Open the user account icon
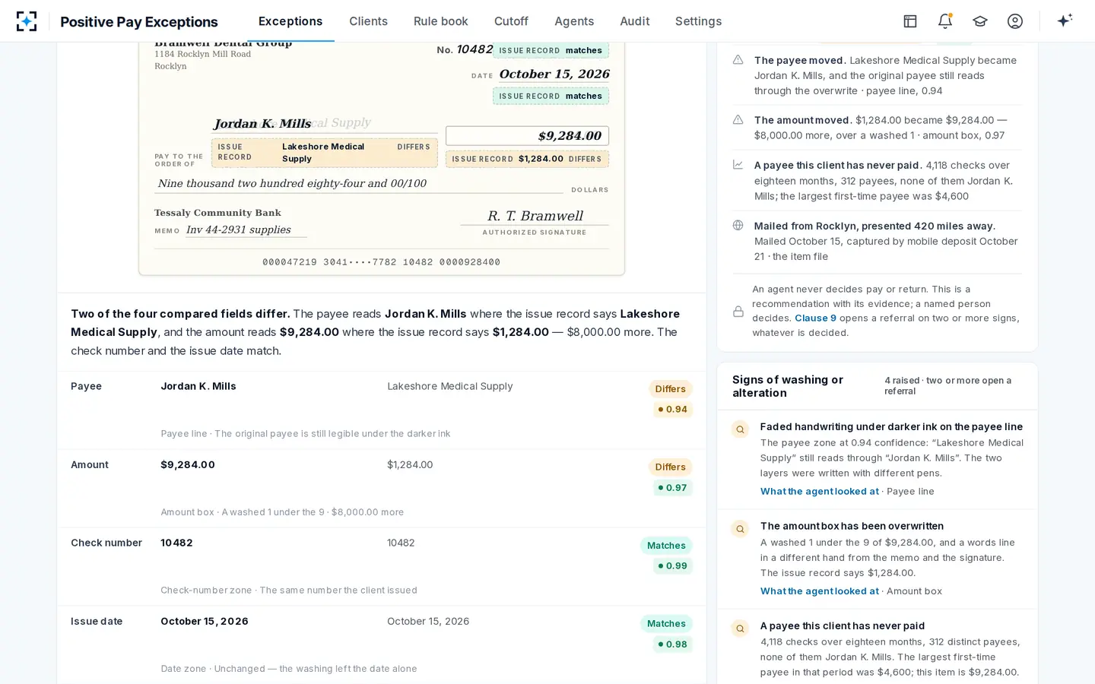1095x684 pixels. [x=1015, y=21]
